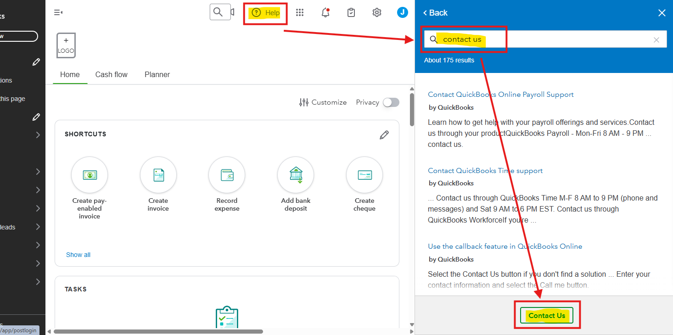Open the apps grid icon
673x335 pixels.
pyautogui.click(x=300, y=13)
